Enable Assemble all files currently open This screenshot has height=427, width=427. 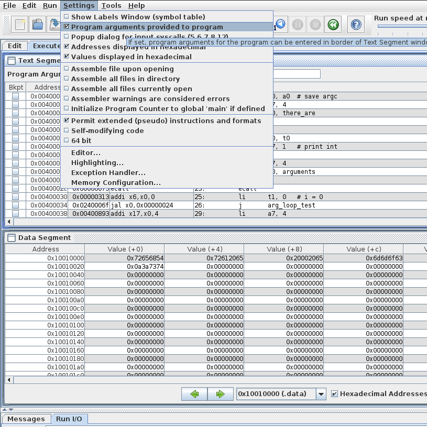tap(167, 89)
